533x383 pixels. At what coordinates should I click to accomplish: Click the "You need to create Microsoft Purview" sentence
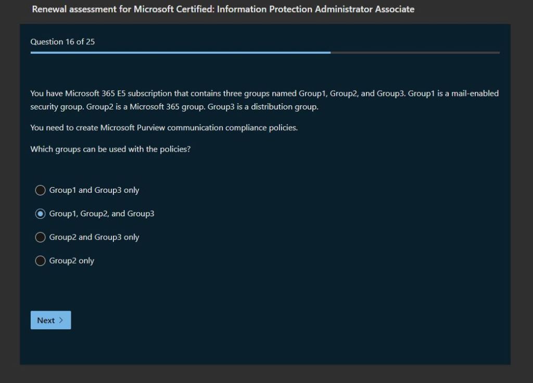164,128
